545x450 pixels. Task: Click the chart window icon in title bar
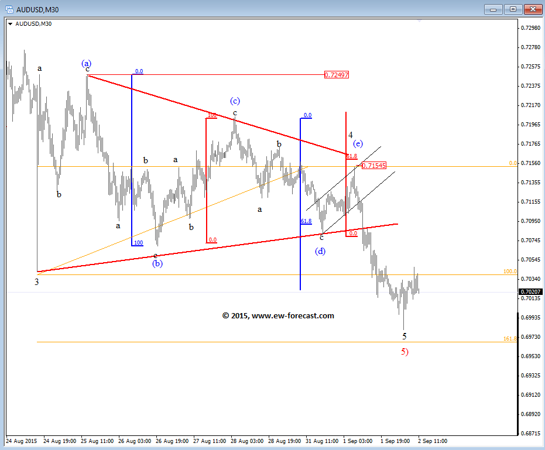(8, 9)
